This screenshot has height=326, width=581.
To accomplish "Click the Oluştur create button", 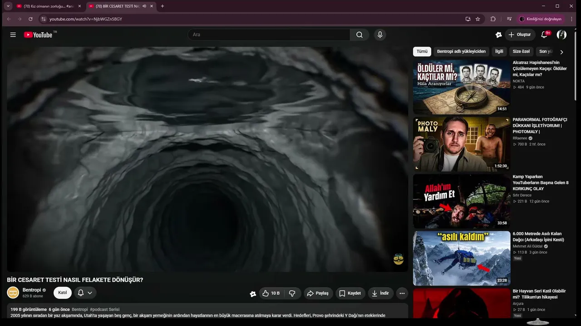I will click(x=520, y=35).
